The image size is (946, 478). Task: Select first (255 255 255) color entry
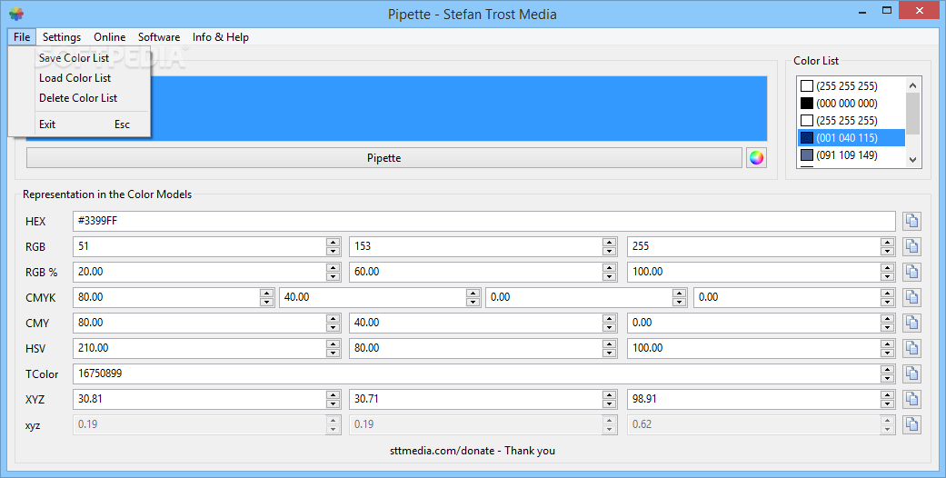pyautogui.click(x=851, y=85)
